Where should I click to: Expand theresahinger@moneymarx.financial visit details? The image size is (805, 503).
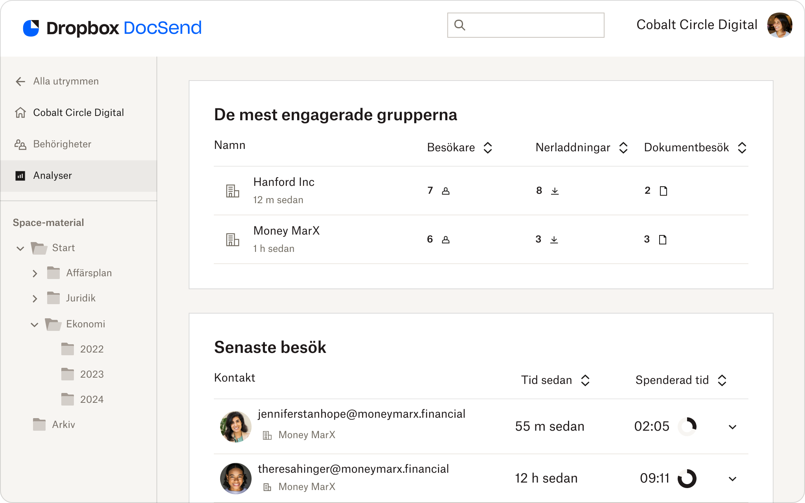point(732,478)
